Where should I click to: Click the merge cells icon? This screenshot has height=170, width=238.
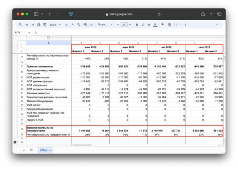point(176,25)
